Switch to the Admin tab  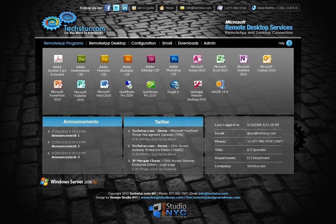click(210, 43)
